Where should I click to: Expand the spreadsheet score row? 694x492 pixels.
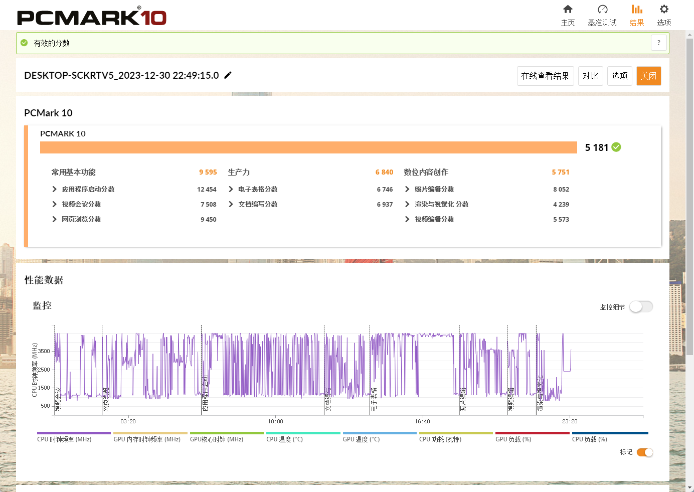[231, 189]
